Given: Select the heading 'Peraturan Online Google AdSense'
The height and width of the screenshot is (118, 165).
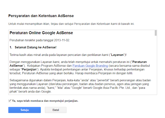Looking at the screenshot, I should [x=41, y=33].
